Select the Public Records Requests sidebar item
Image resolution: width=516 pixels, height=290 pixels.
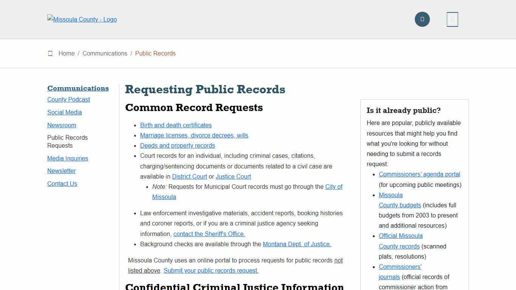(67, 142)
